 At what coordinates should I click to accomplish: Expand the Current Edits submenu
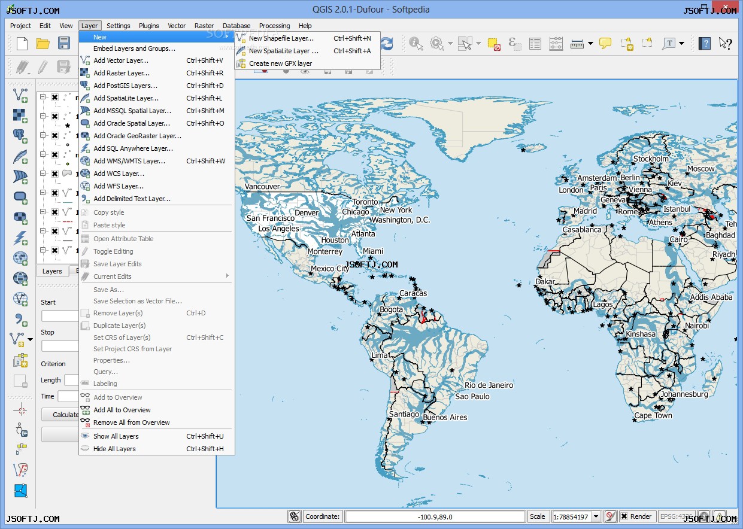tap(227, 276)
